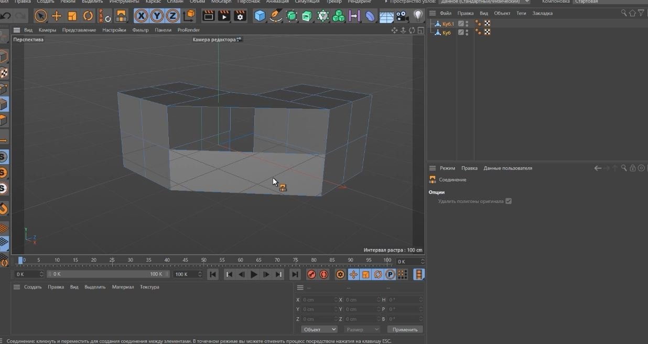Toggle Rotation keyframe recording button

377,274
